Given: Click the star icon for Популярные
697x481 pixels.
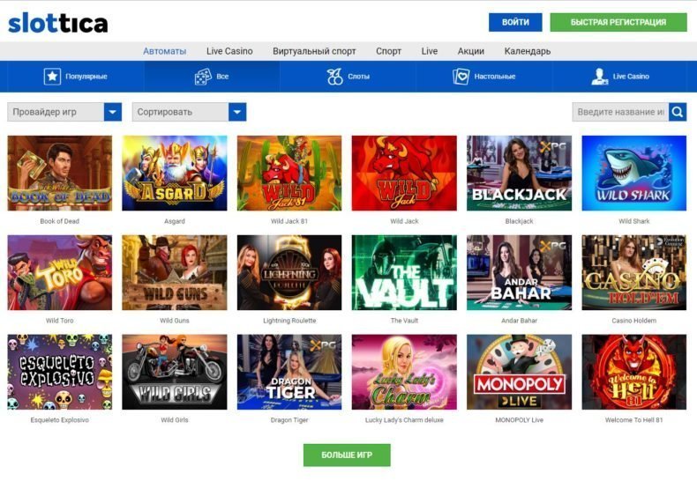Looking at the screenshot, I should [x=52, y=77].
